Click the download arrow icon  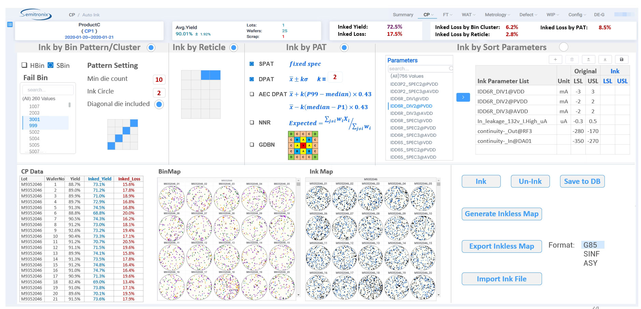605,59
